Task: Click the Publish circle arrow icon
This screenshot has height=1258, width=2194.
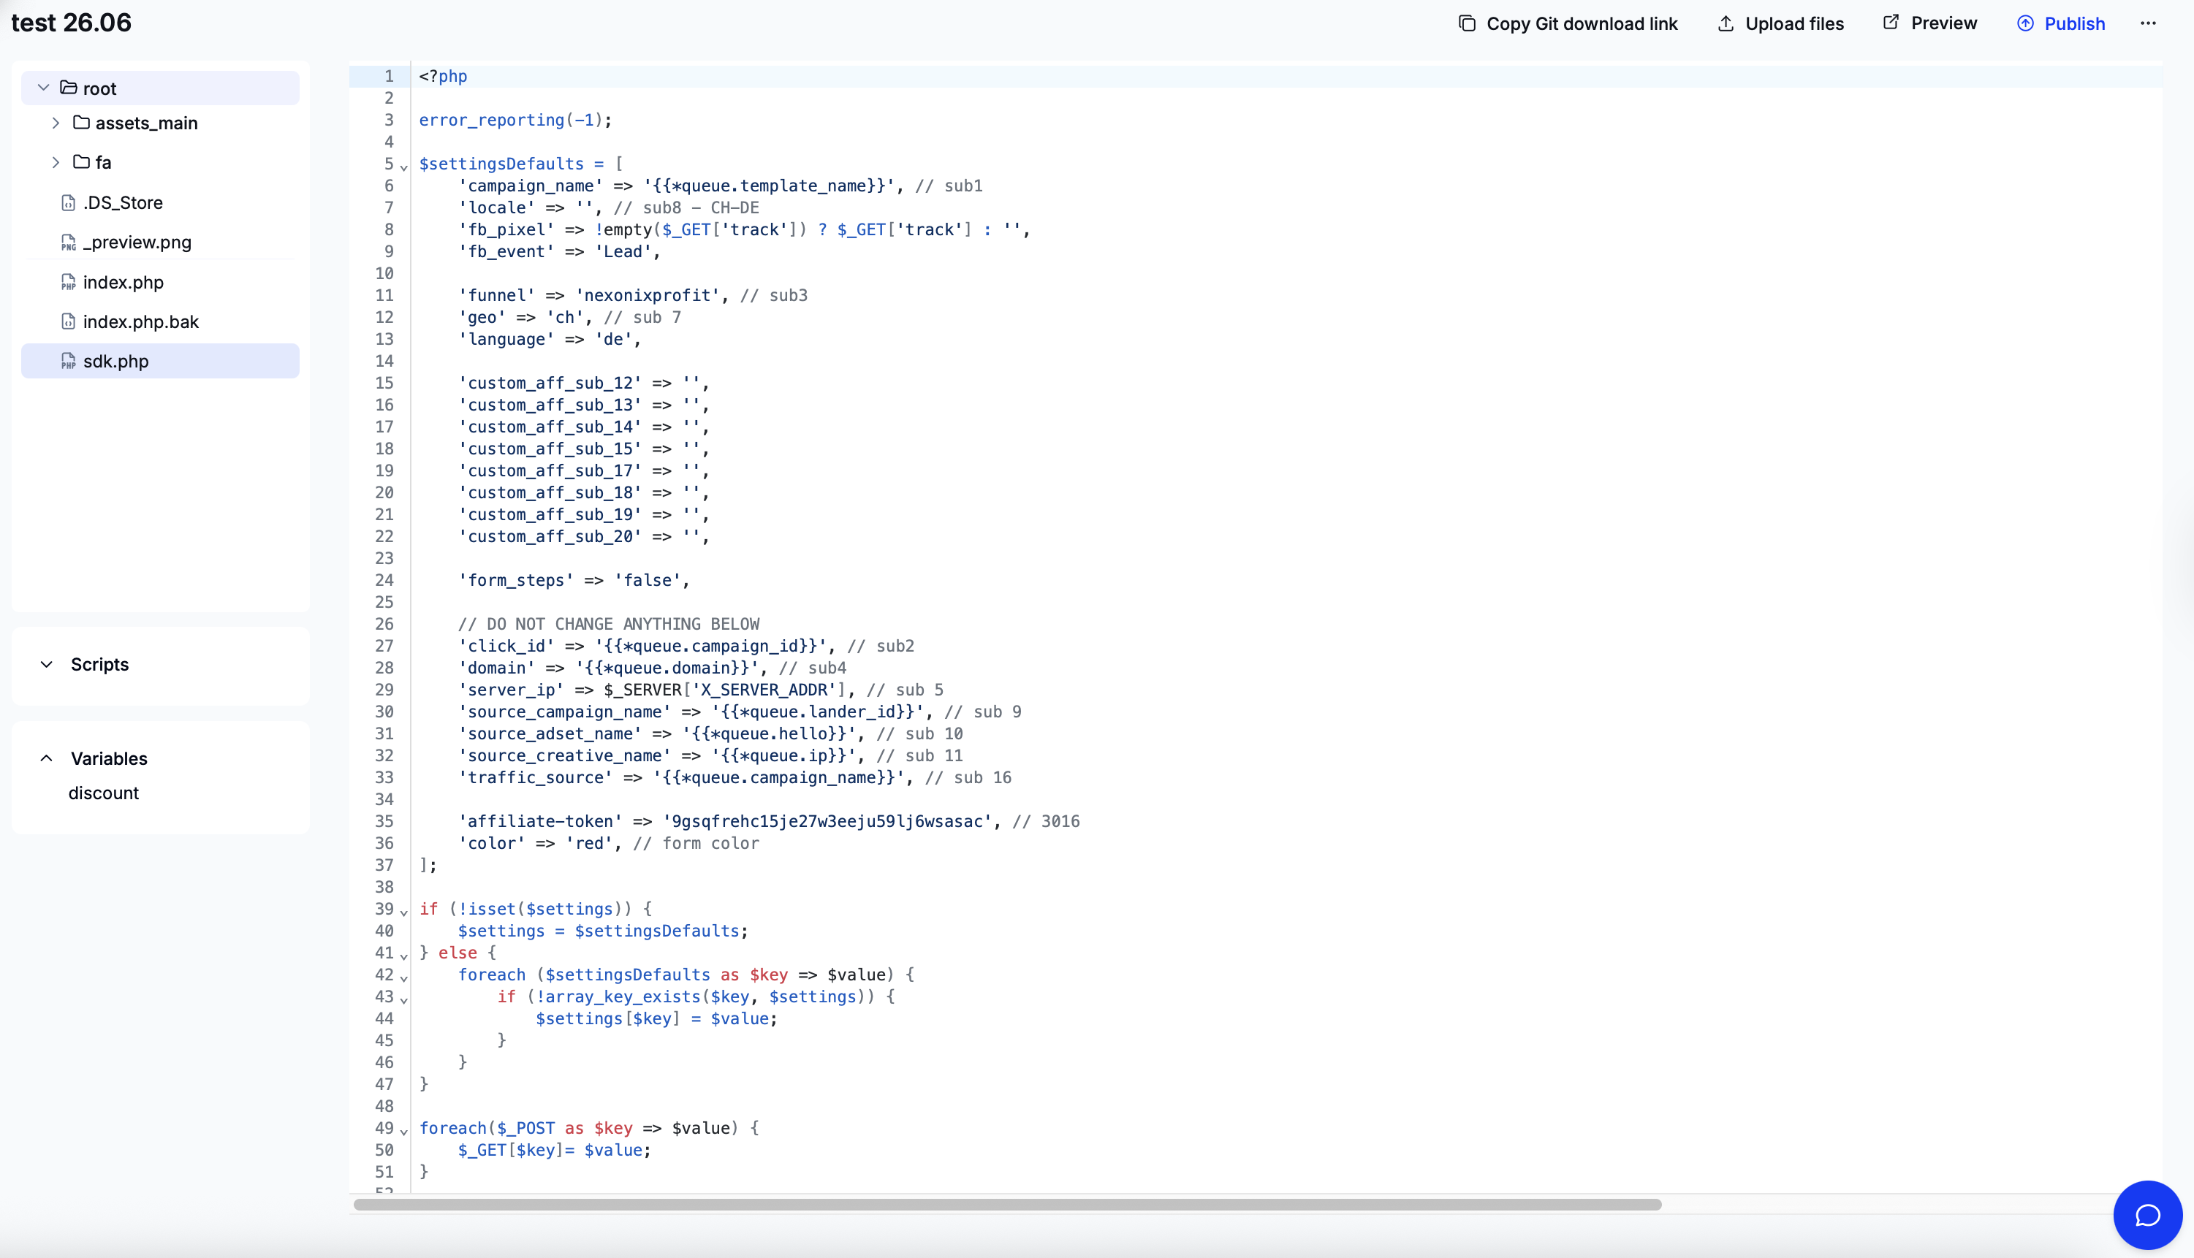Action: click(x=2025, y=23)
